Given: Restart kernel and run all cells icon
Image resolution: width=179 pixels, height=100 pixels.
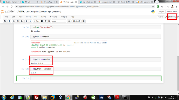Looking at the screenshot, I should pyautogui.click(x=49, y=21).
